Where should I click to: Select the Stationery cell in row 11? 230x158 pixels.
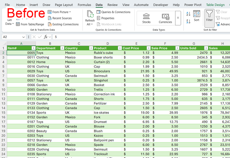(50, 94)
